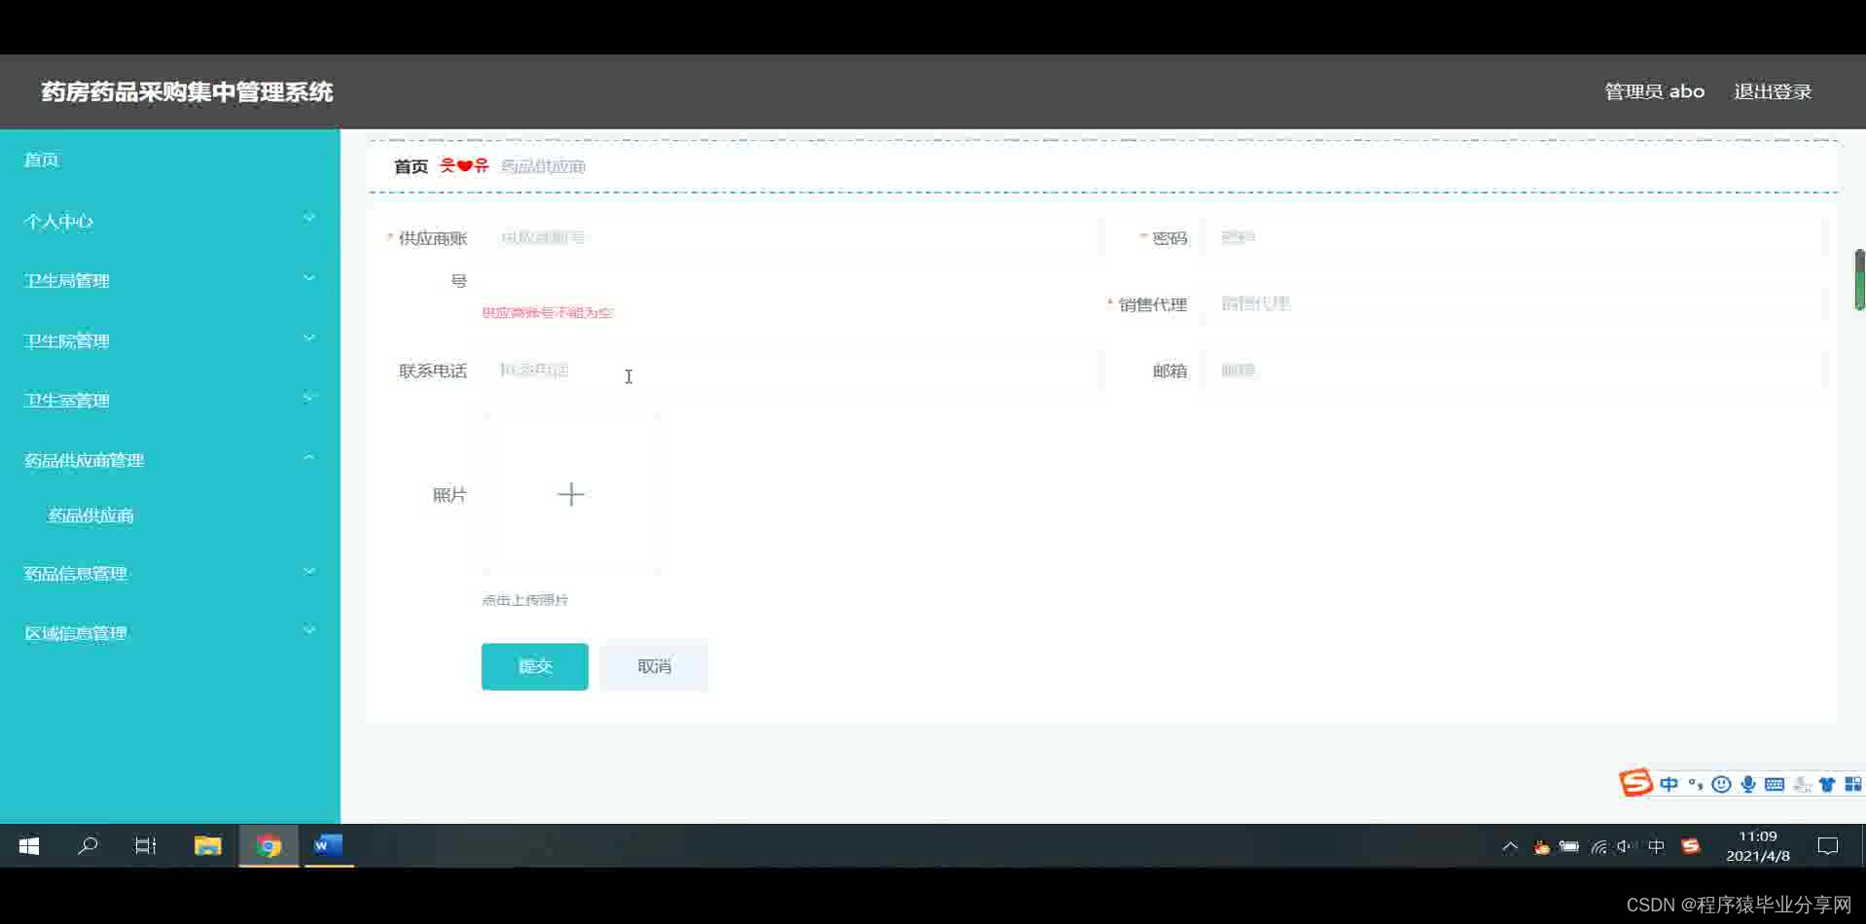Open network status tray icon
This screenshot has height=924, width=1866.
coord(1598,847)
